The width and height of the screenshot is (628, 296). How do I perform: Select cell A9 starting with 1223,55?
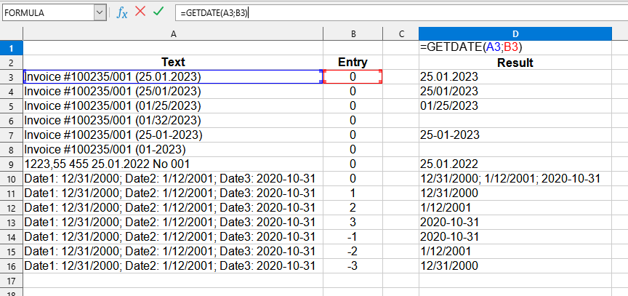(x=173, y=164)
